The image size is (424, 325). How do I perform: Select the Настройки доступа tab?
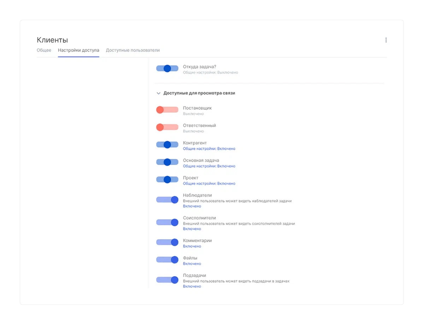click(78, 50)
